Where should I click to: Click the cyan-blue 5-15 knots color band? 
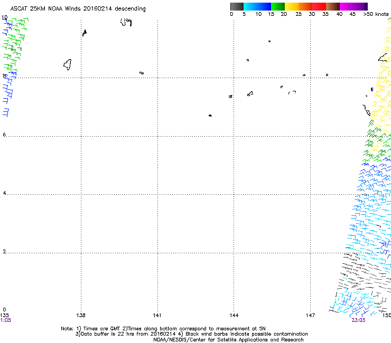[x=257, y=6]
